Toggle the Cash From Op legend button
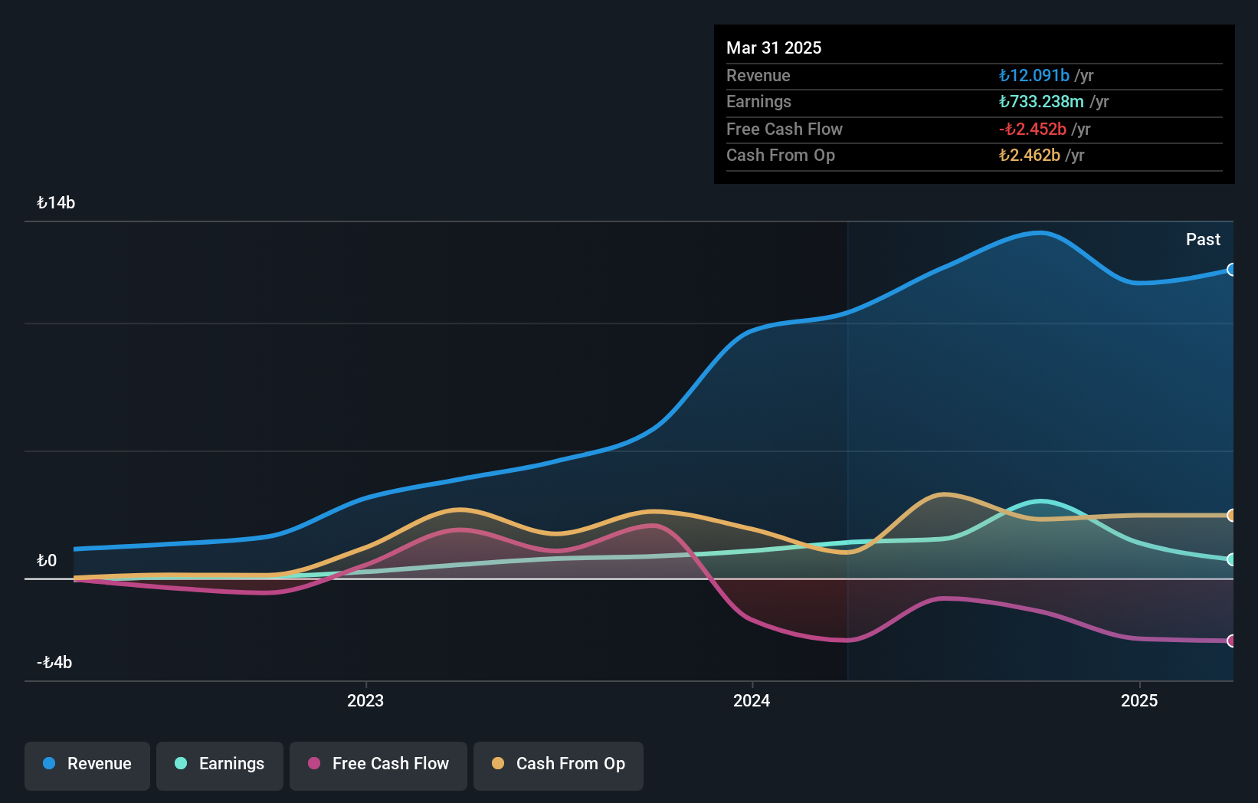1258x803 pixels. (x=559, y=765)
